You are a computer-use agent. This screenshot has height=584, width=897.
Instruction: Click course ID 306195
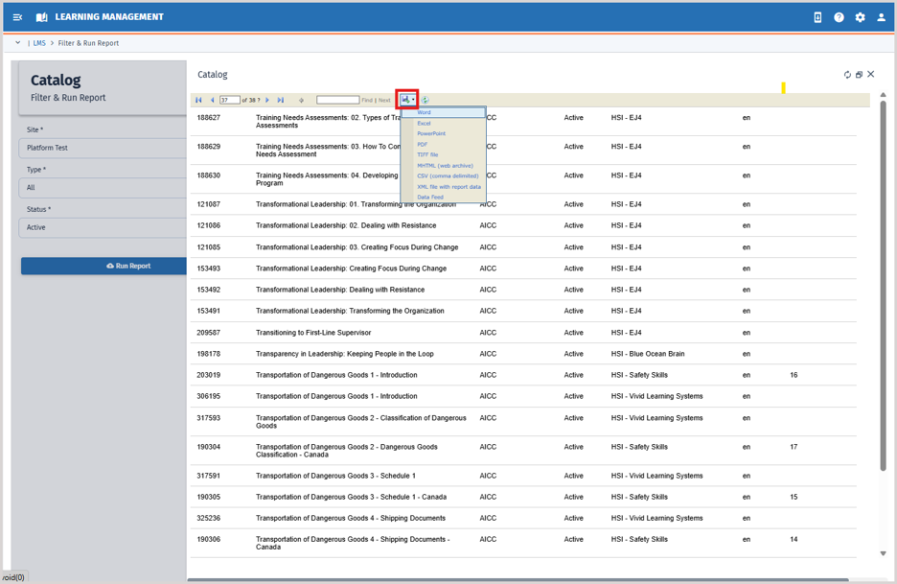(208, 396)
